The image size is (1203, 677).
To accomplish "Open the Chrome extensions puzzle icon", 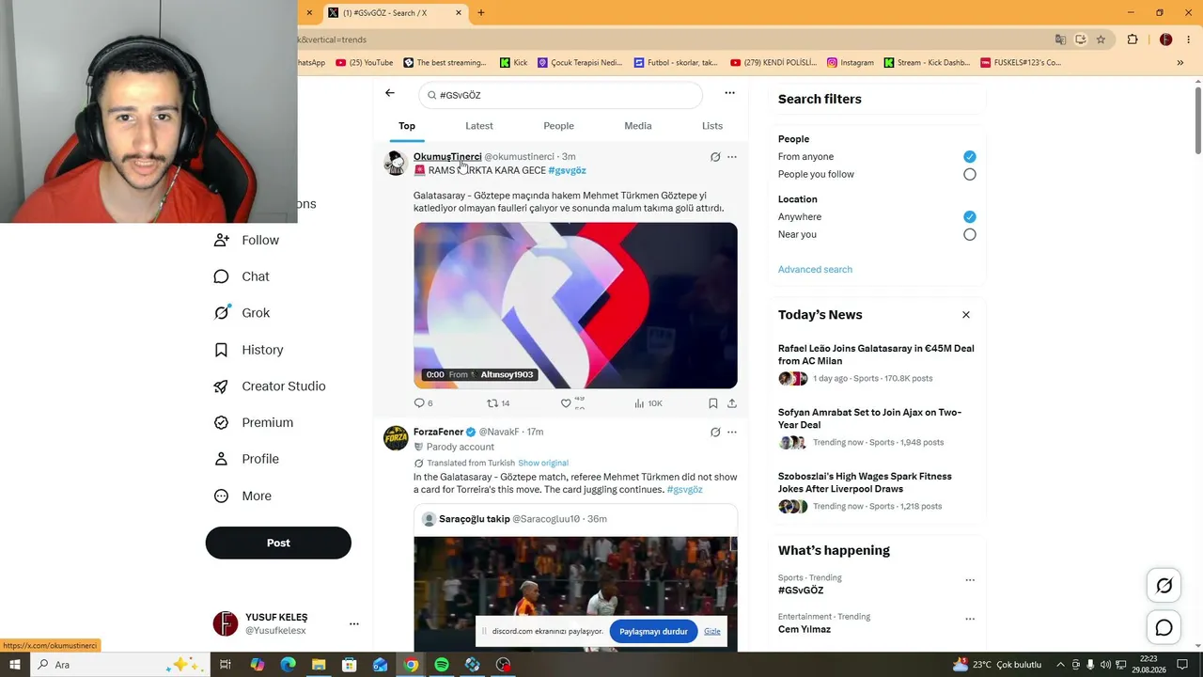I will point(1133,39).
